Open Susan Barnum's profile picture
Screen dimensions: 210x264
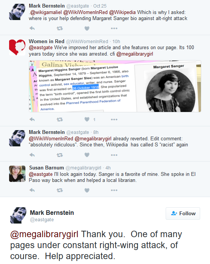[17, 174]
